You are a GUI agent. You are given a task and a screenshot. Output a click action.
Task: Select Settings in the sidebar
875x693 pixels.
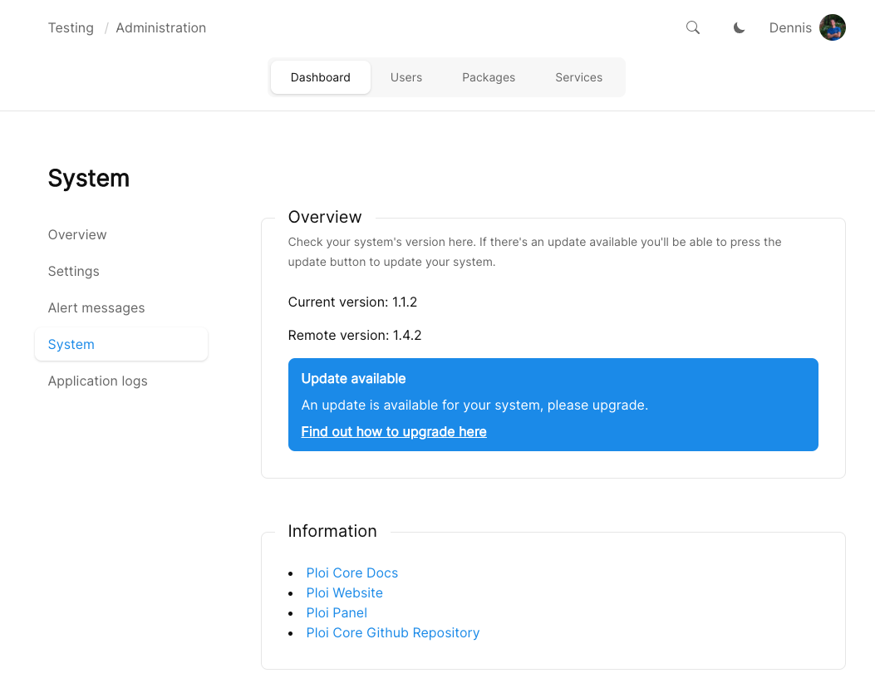[x=73, y=271]
